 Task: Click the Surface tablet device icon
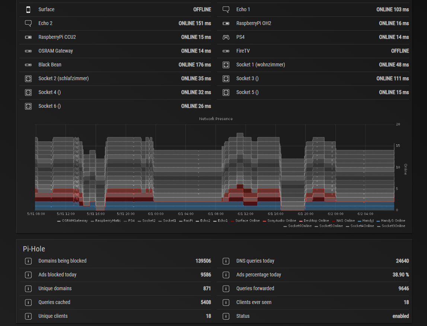28,9
